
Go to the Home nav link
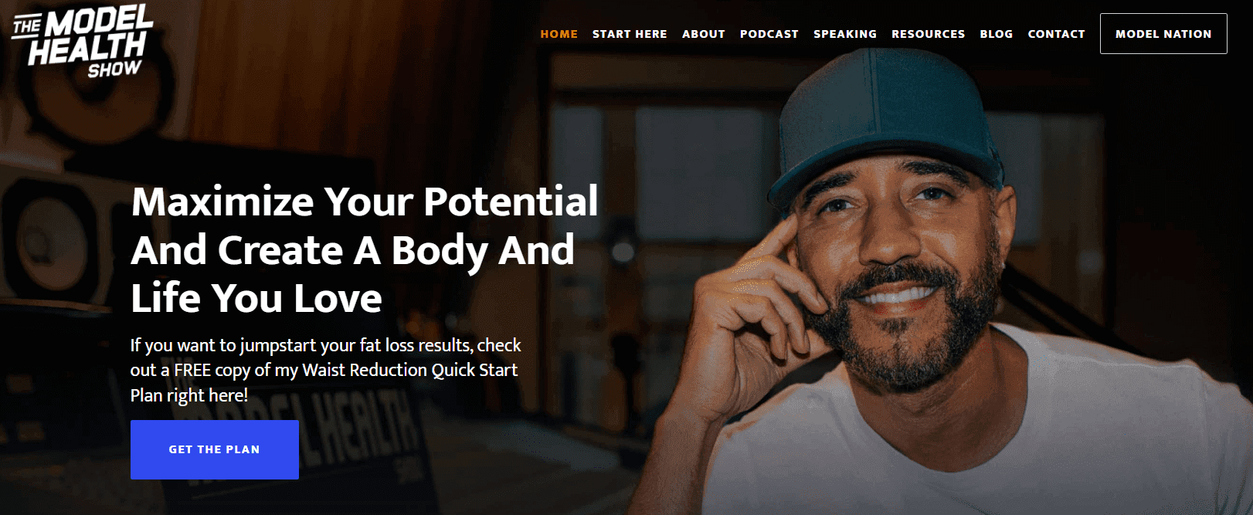click(x=559, y=34)
